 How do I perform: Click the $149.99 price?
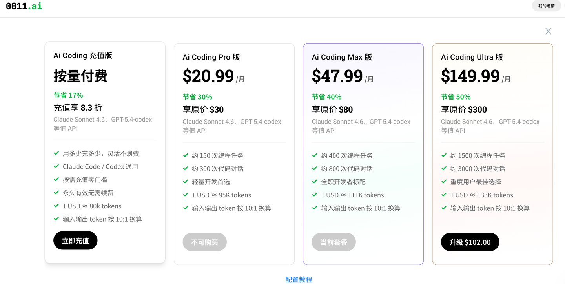pos(470,76)
